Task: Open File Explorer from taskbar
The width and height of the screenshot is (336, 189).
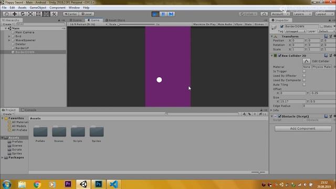Action: tap(22, 184)
